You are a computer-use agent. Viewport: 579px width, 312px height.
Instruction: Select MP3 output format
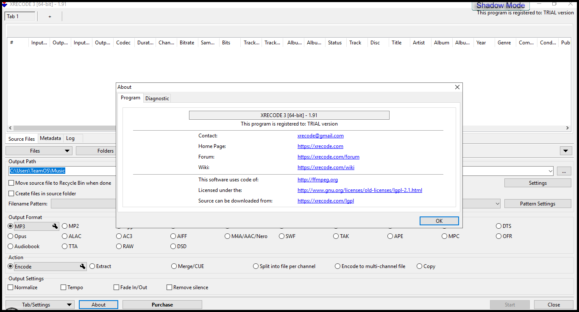[x=11, y=226]
